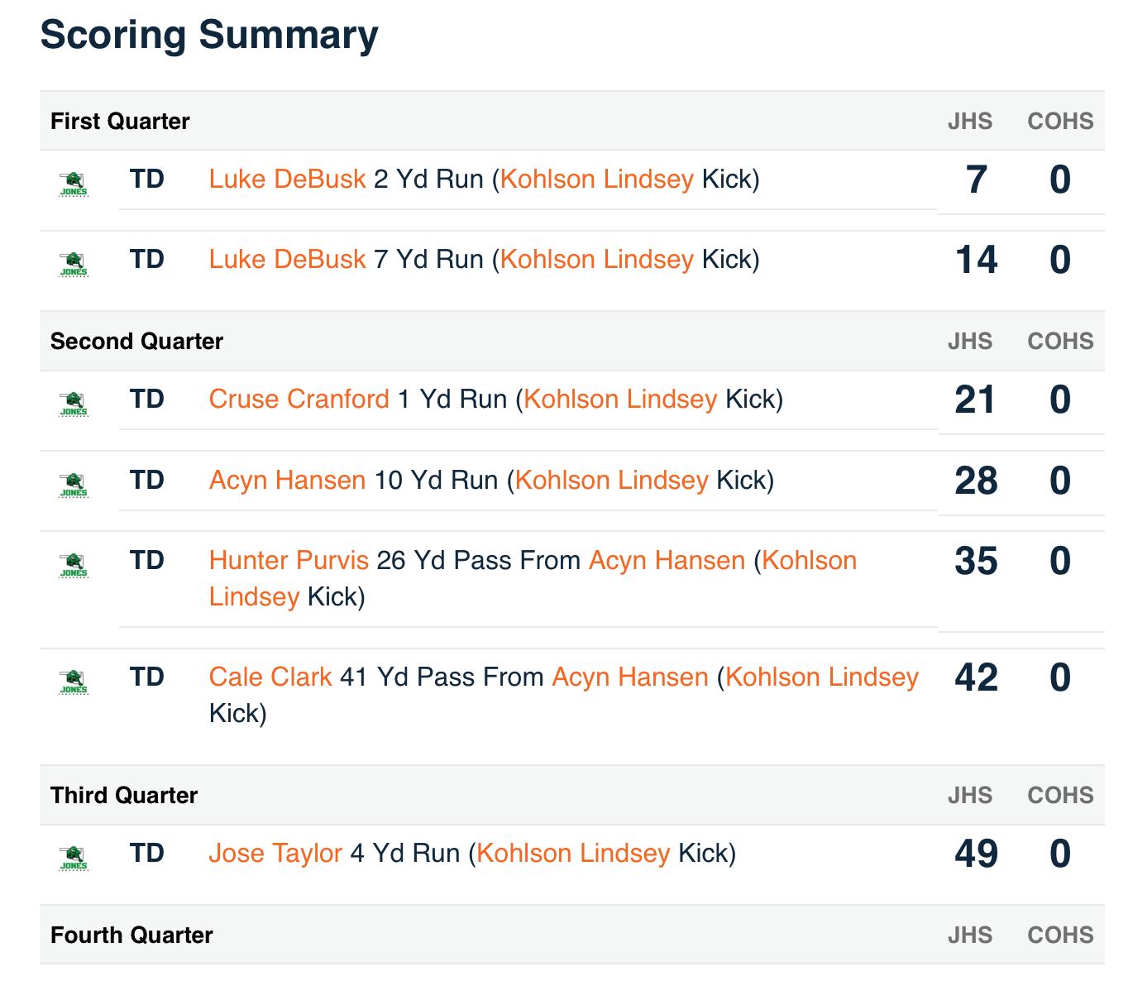Click the Fourth Quarter section header
This screenshot has height=981, width=1133.
[131, 935]
